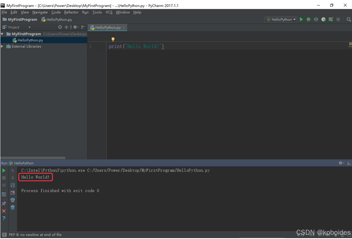Open the VCS menu
Screen dimensions: 352x239
(109, 12)
